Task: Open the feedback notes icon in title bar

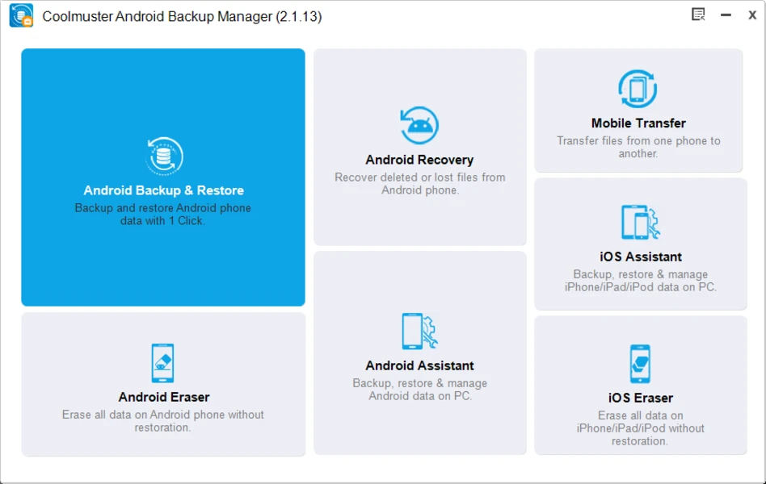Action: (699, 15)
